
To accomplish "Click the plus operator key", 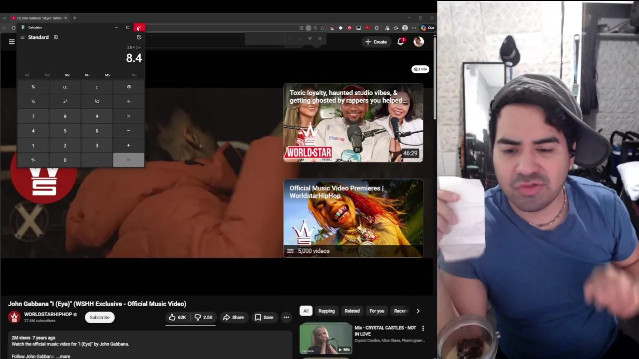I will 128,146.
